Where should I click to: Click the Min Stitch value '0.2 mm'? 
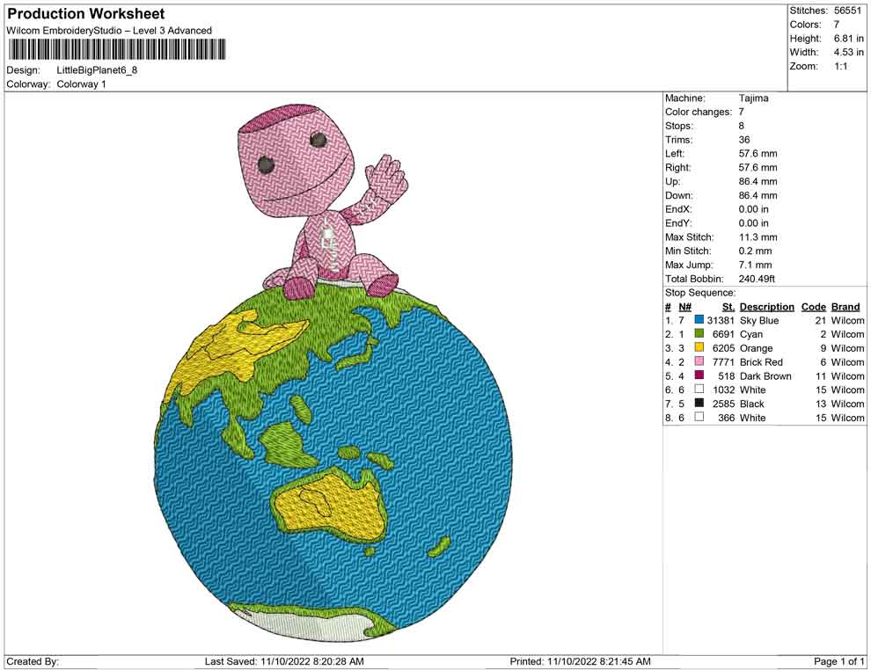pyautogui.click(x=755, y=251)
